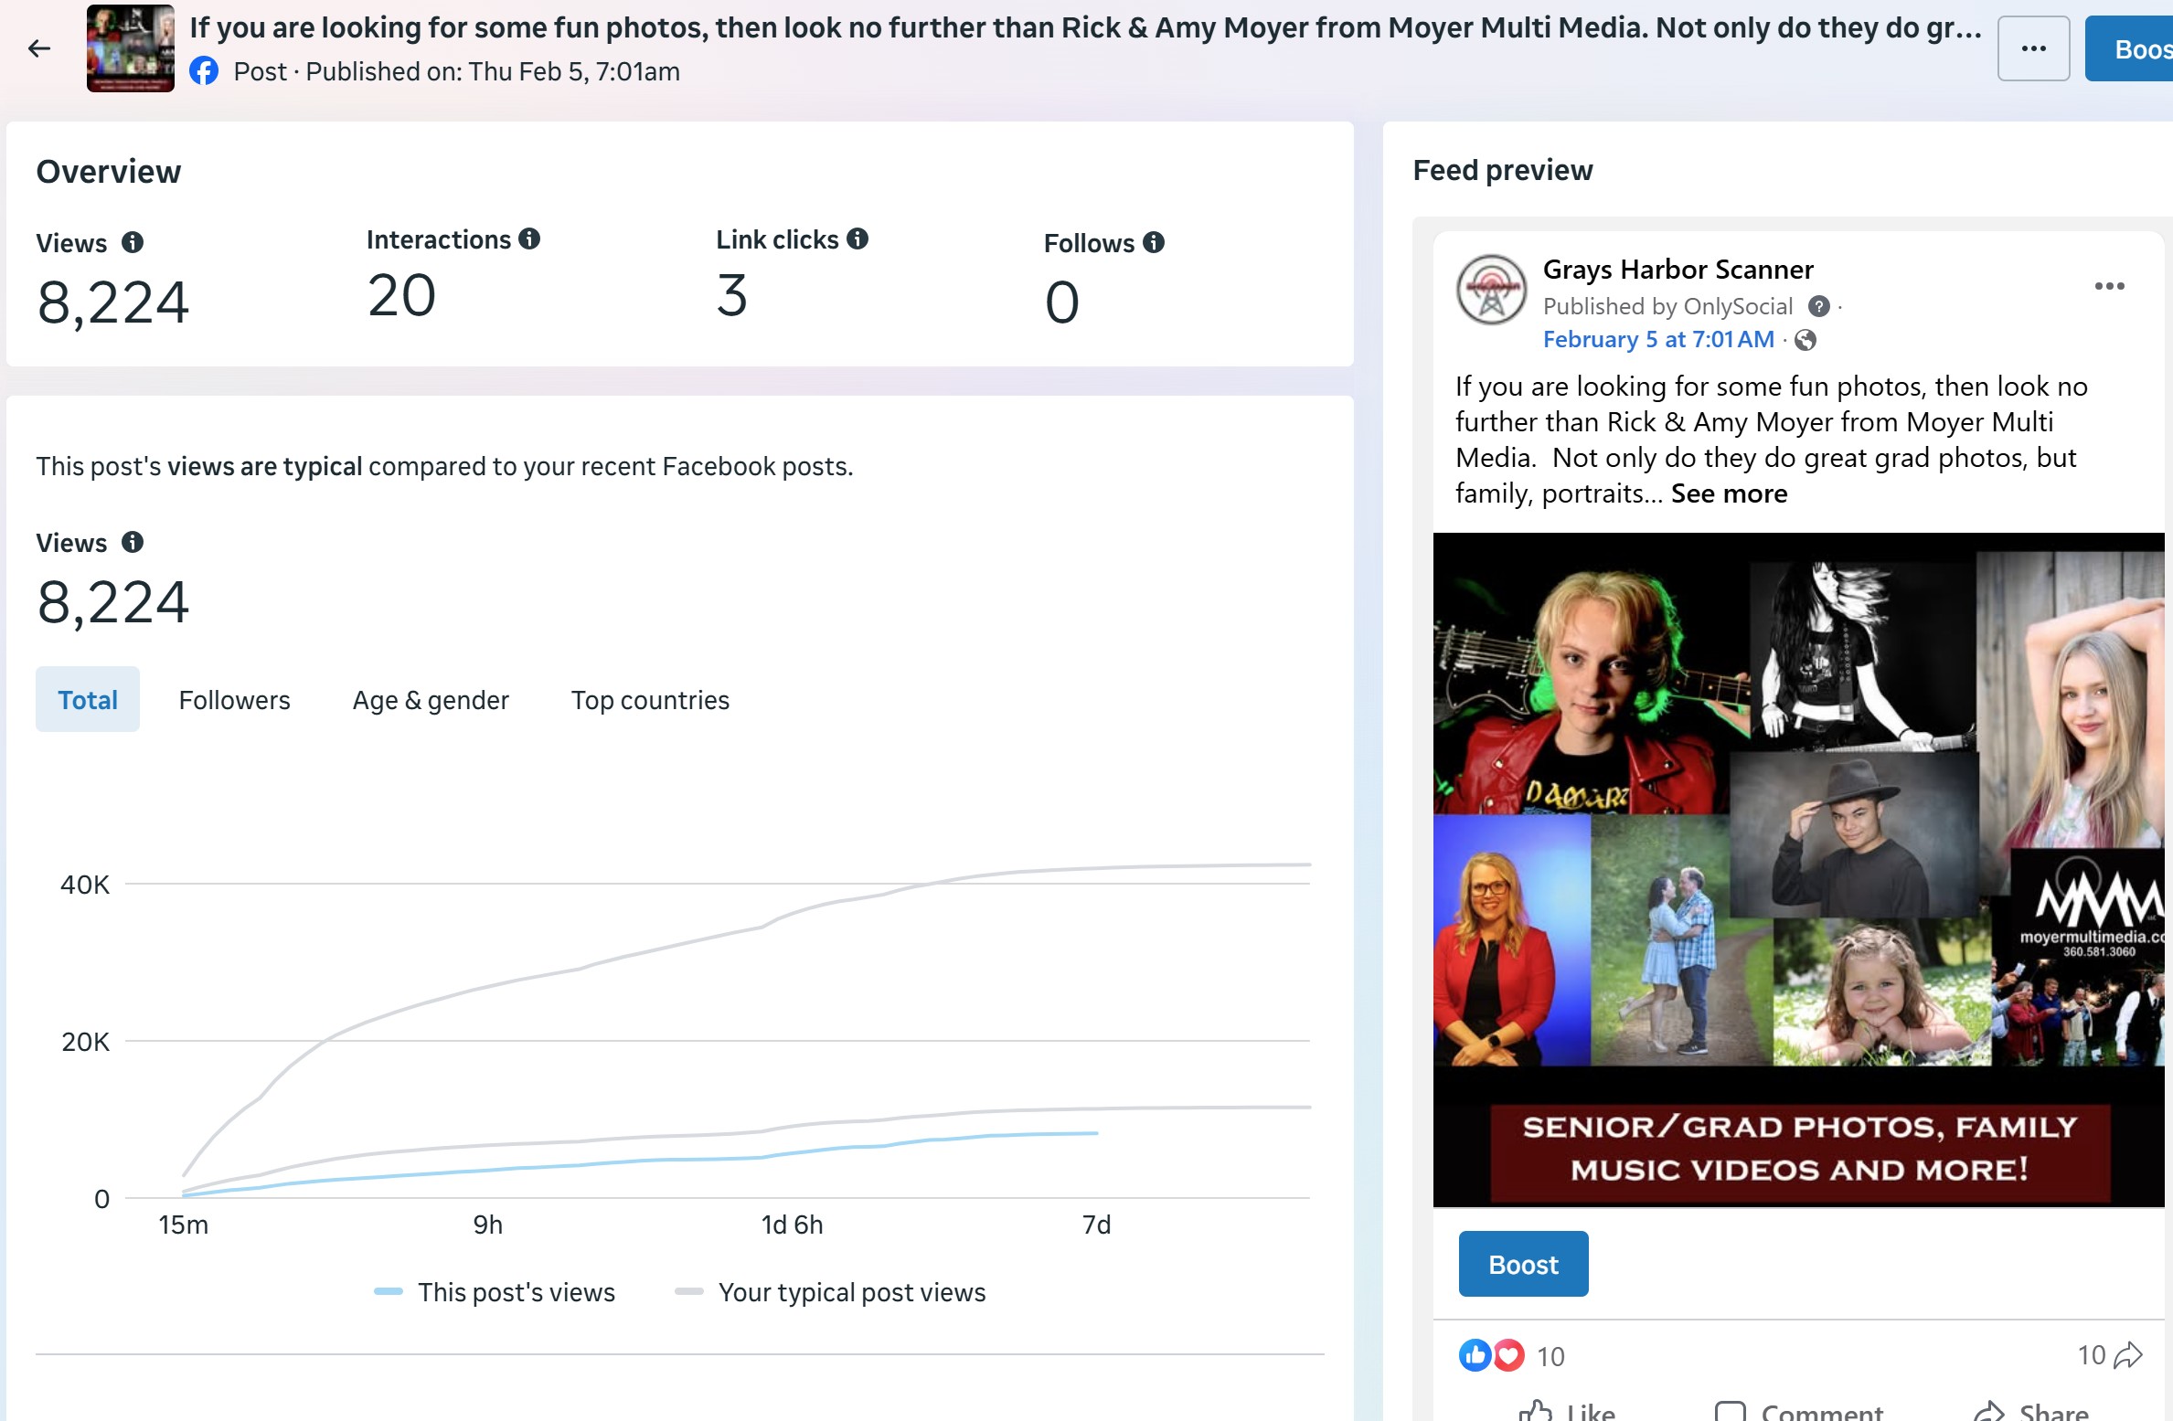Click the back arrow icon
The height and width of the screenshot is (1421, 2173).
tap(39, 48)
